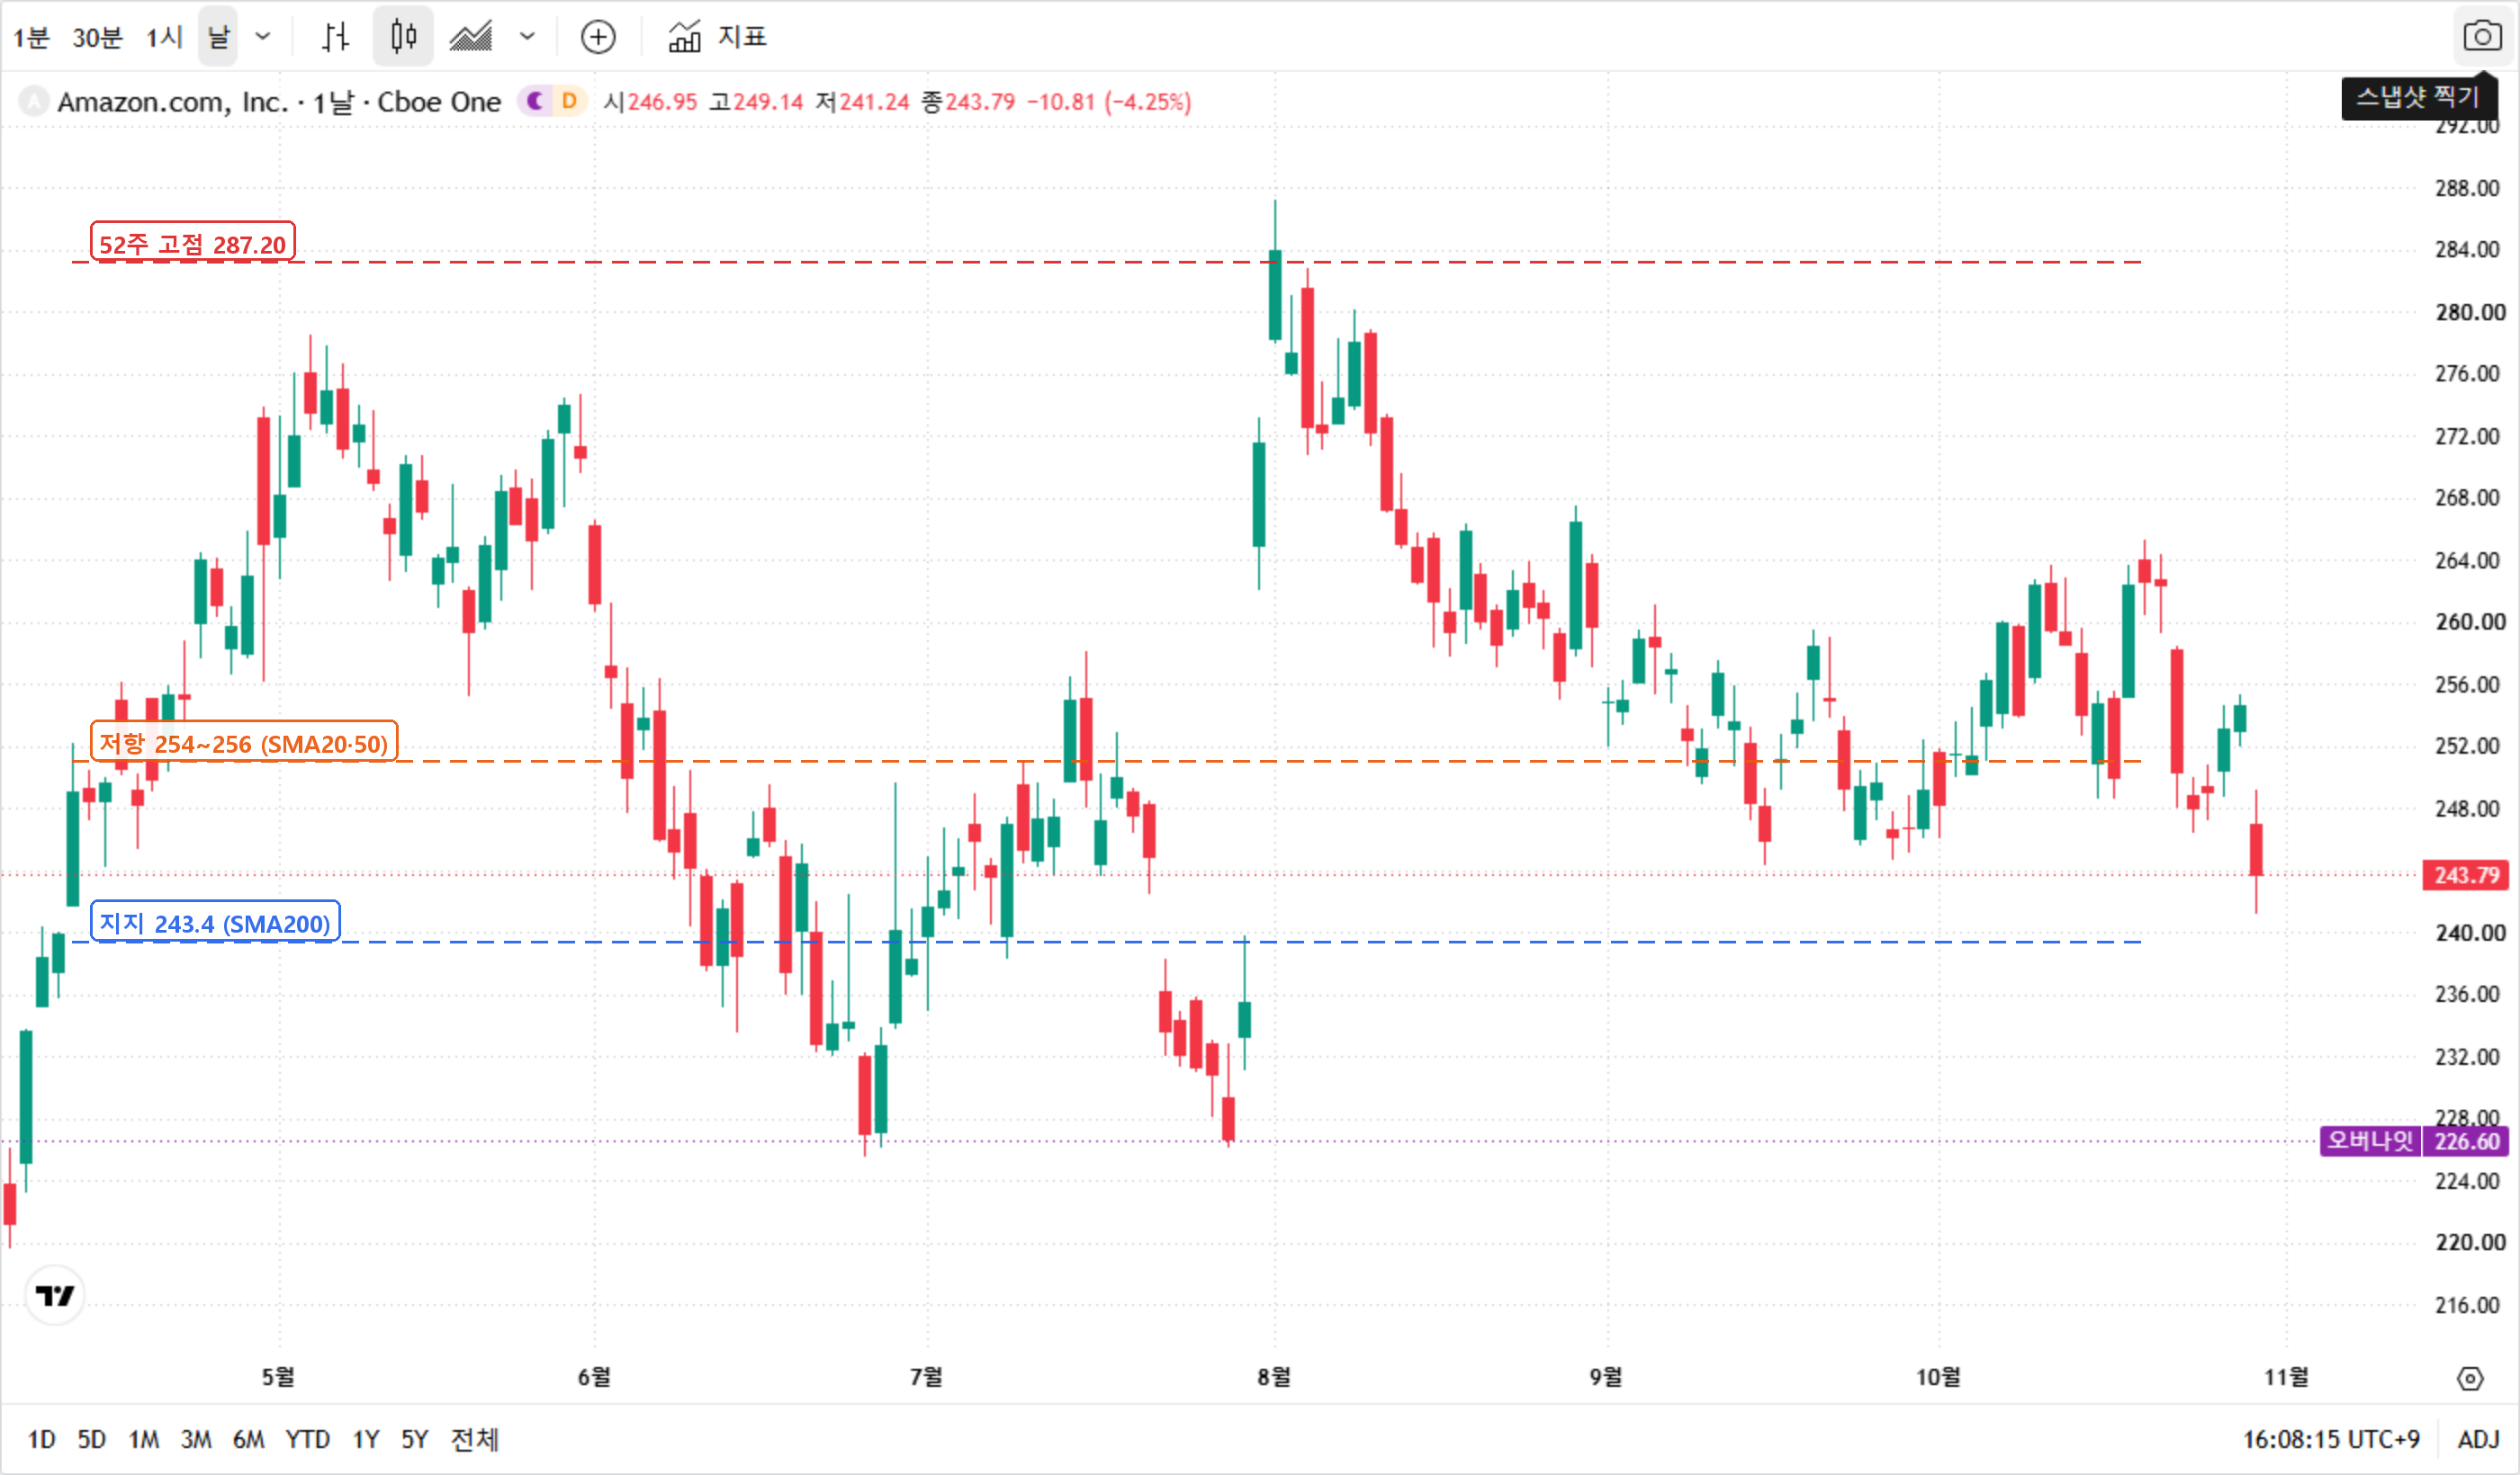
Task: Click the orange D data badge
Action: (569, 101)
